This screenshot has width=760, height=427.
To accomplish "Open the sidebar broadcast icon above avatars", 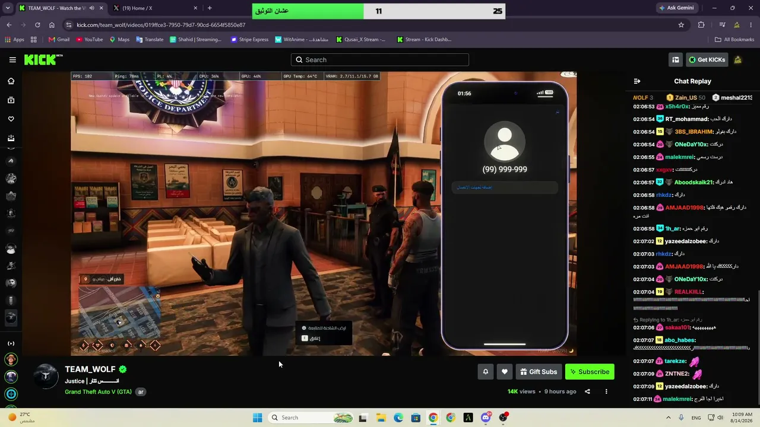I will tap(11, 343).
